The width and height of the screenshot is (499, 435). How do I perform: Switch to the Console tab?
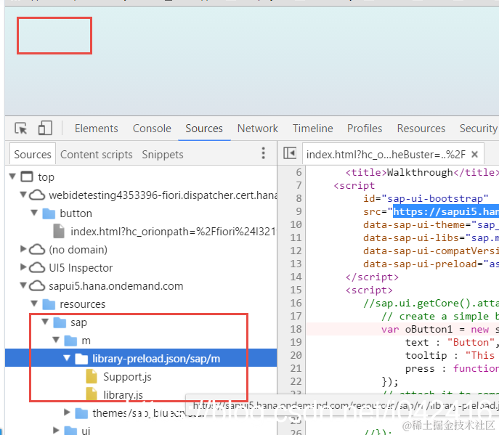[152, 129]
